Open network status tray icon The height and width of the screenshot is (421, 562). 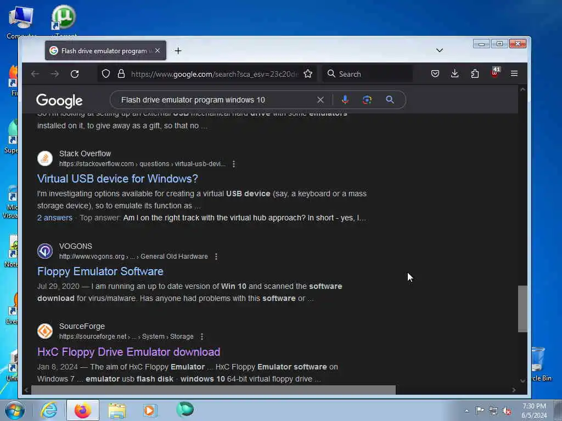493,411
